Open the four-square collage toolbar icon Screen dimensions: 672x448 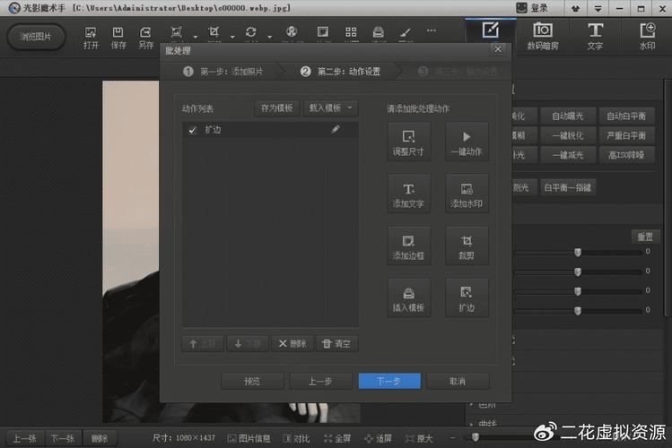coord(351,32)
